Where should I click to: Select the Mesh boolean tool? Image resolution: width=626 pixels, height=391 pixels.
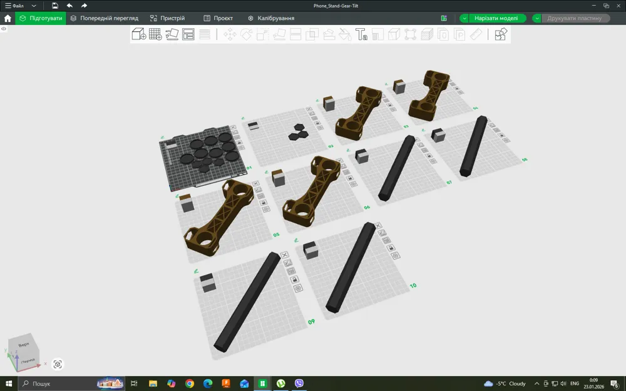tap(312, 34)
